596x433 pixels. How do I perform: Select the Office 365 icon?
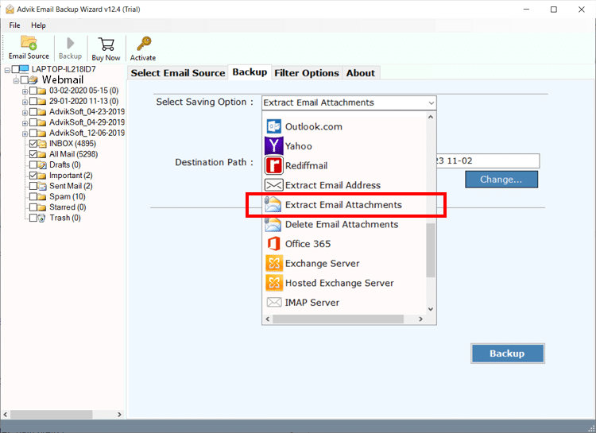[x=273, y=244]
